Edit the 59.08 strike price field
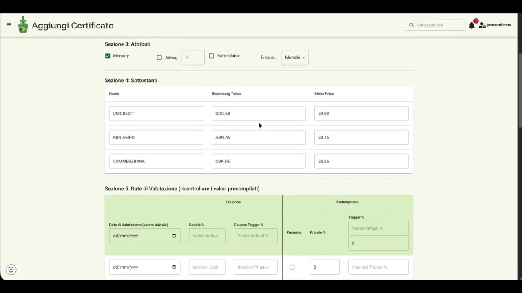This screenshot has width=522, height=293. (361, 114)
